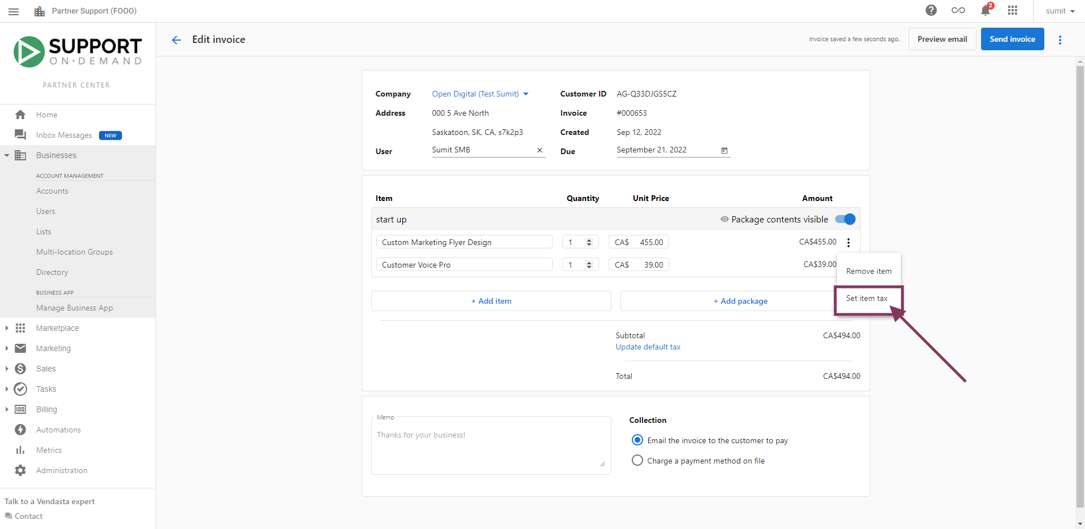Click the Home house icon
The height and width of the screenshot is (529, 1085).
(20, 115)
